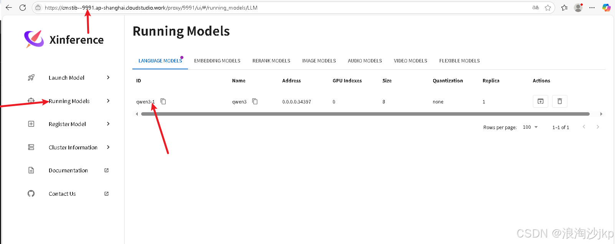Click the server icon for Cluster Information

[31, 147]
